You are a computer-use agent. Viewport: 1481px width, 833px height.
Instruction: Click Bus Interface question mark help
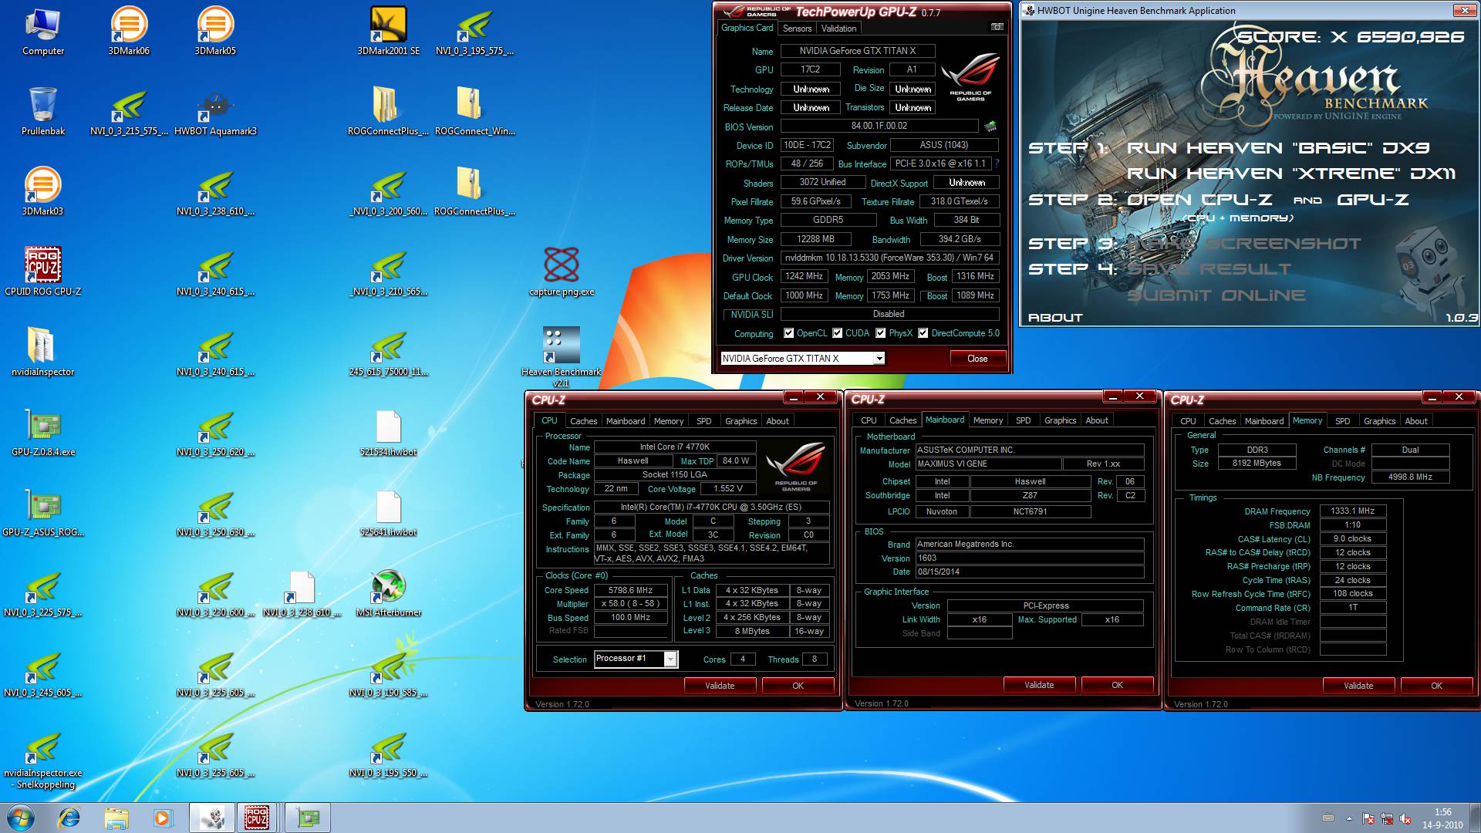coord(997,164)
